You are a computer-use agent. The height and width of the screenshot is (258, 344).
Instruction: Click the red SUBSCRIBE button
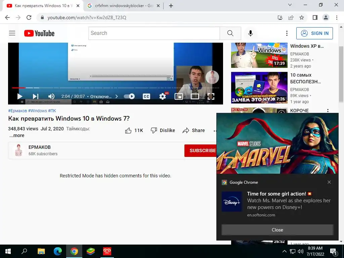coord(200,150)
